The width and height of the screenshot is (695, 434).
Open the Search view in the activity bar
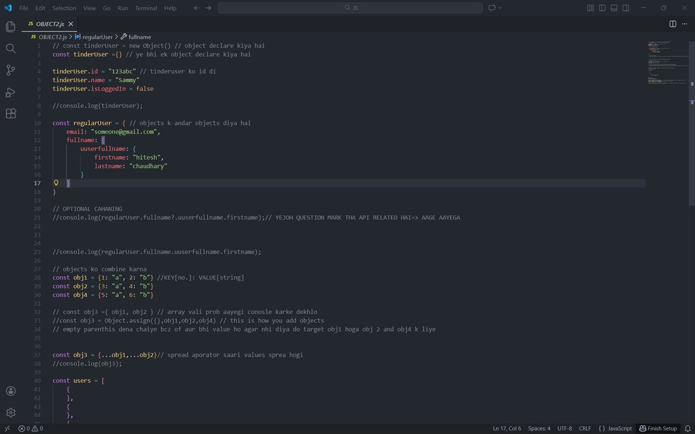pos(10,48)
